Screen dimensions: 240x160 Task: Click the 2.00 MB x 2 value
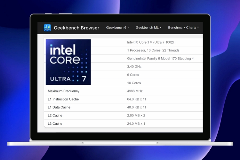(136, 116)
